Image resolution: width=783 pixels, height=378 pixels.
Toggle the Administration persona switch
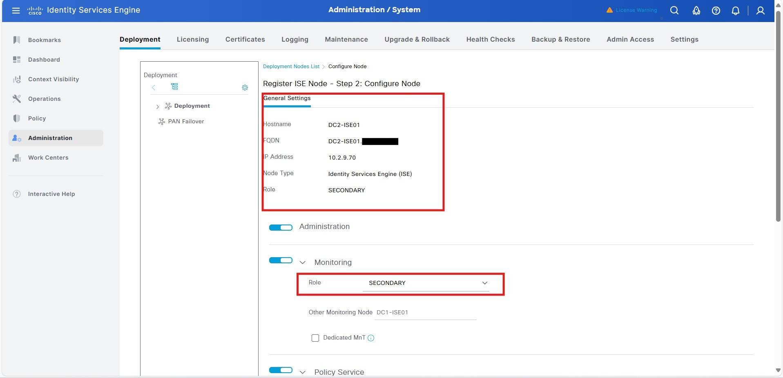281,227
